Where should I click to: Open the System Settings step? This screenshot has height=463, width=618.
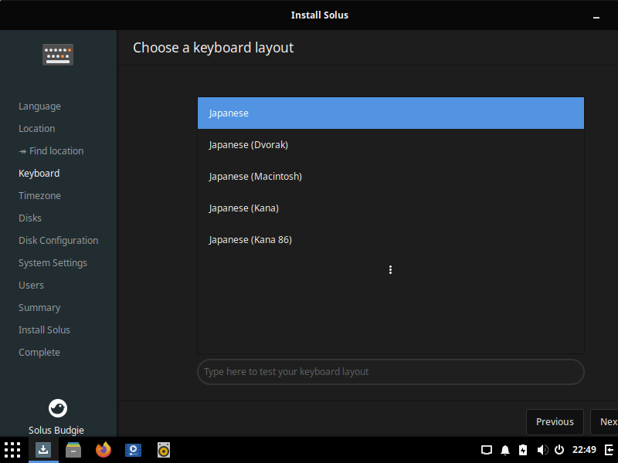click(x=53, y=263)
